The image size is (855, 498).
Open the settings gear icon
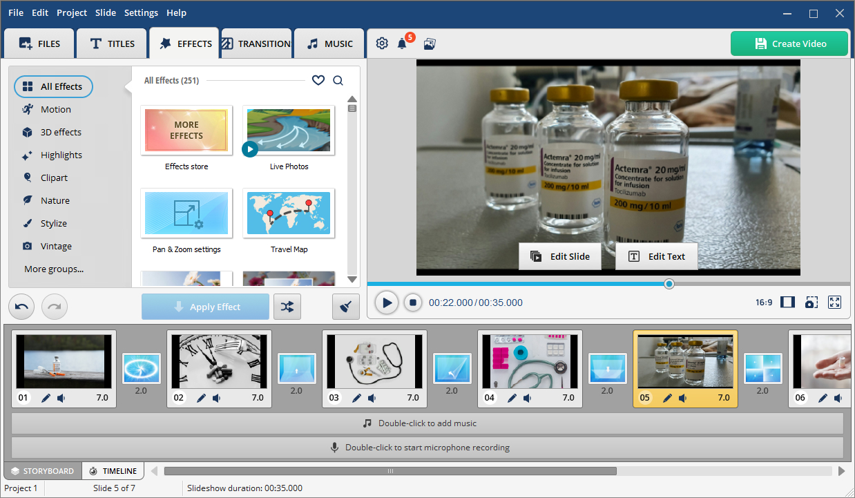click(382, 44)
